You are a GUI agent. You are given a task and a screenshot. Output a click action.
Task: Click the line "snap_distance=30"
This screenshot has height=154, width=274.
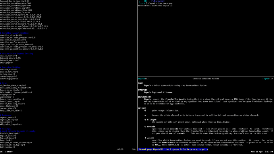click(x=9, y=106)
